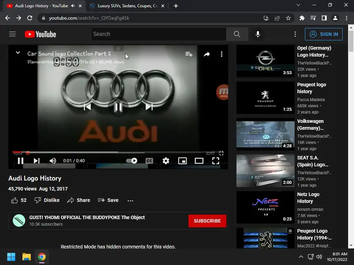Viewport: 354px width, 265px height.
Task: Start voice search with the microphone
Action: pos(258,34)
